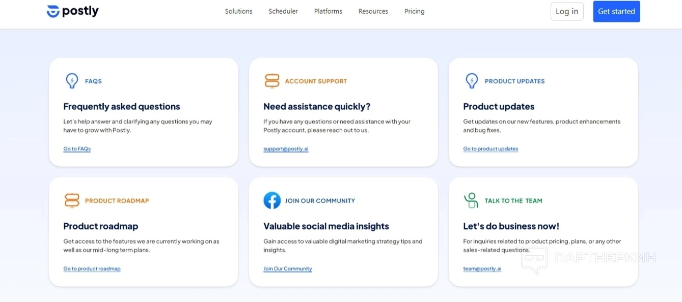Click the team@postly.ai email link

[482, 269]
